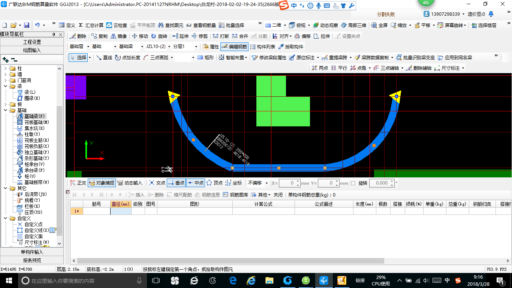Activate the 移动 (Move) tool
The image size is (512, 288).
click(140, 36)
